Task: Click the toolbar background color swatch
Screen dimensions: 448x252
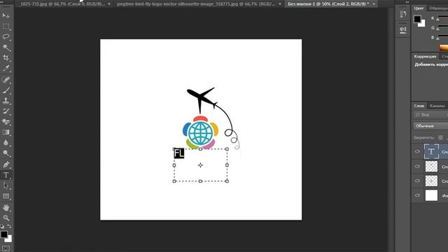Action: tap(9, 239)
